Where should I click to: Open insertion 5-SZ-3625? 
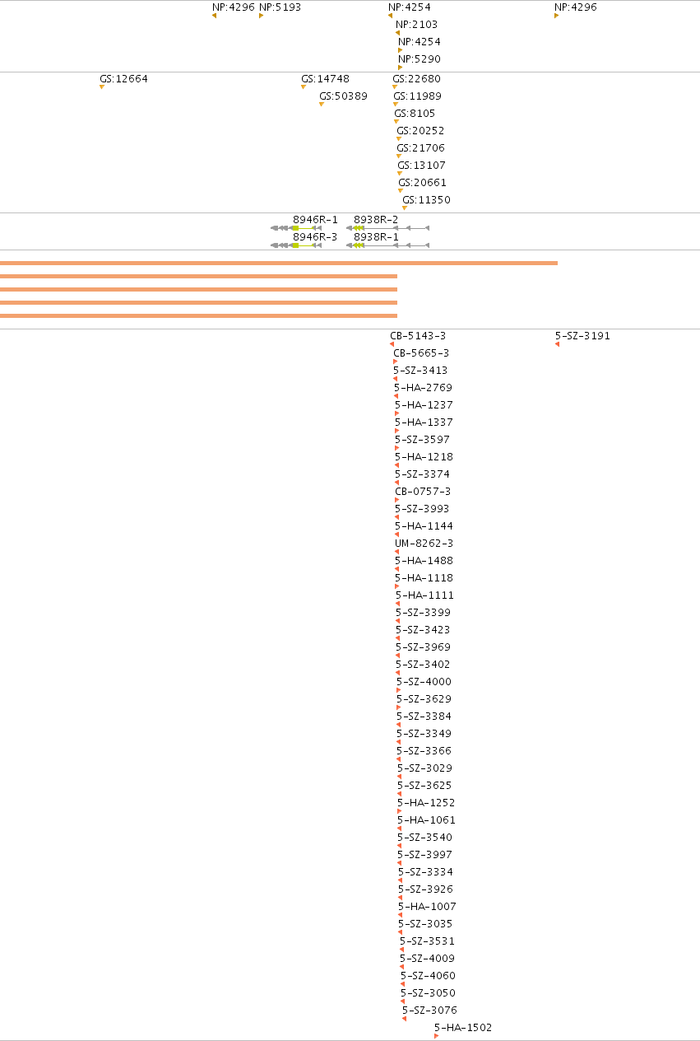[424, 787]
